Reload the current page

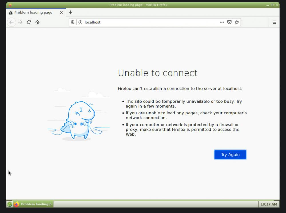pos(29,22)
